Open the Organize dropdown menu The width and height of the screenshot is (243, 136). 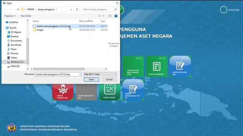point(10,16)
